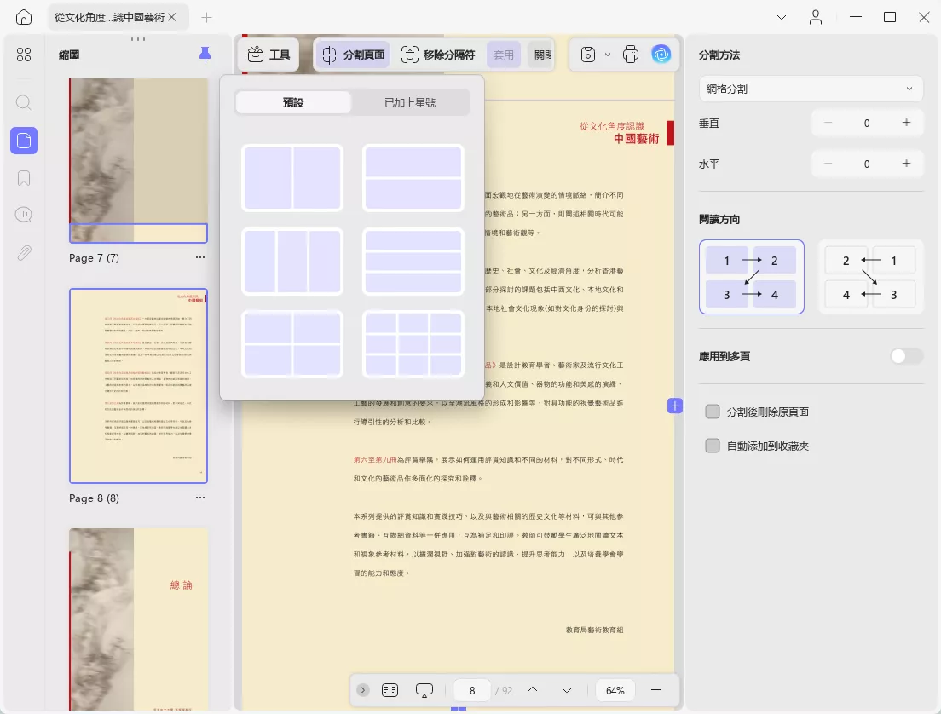Viewport: 941px width, 714px height.
Task: Choose the 2x2 grid split preset
Action: click(x=292, y=344)
